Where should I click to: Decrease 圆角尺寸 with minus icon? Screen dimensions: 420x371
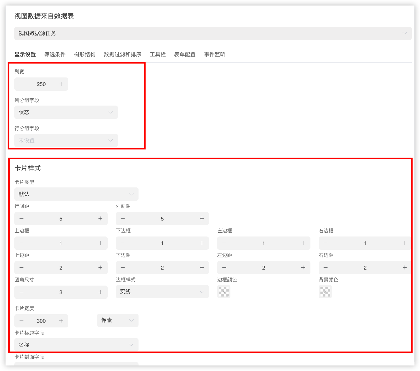click(x=22, y=292)
